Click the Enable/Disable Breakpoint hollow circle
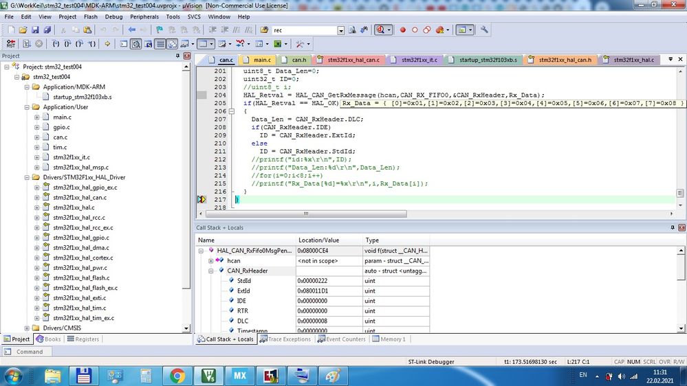The height and width of the screenshot is (386, 687). point(415,30)
